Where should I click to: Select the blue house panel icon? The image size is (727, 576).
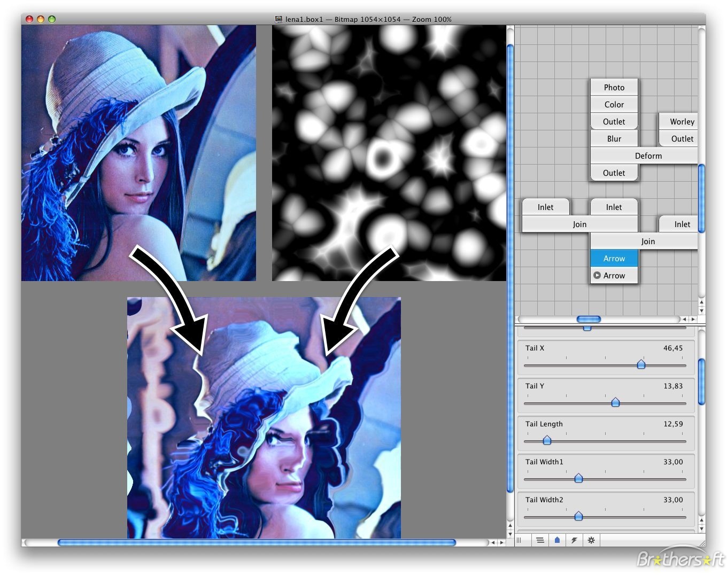point(557,540)
